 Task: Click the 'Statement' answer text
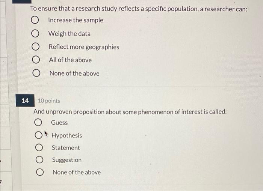coord(66,148)
